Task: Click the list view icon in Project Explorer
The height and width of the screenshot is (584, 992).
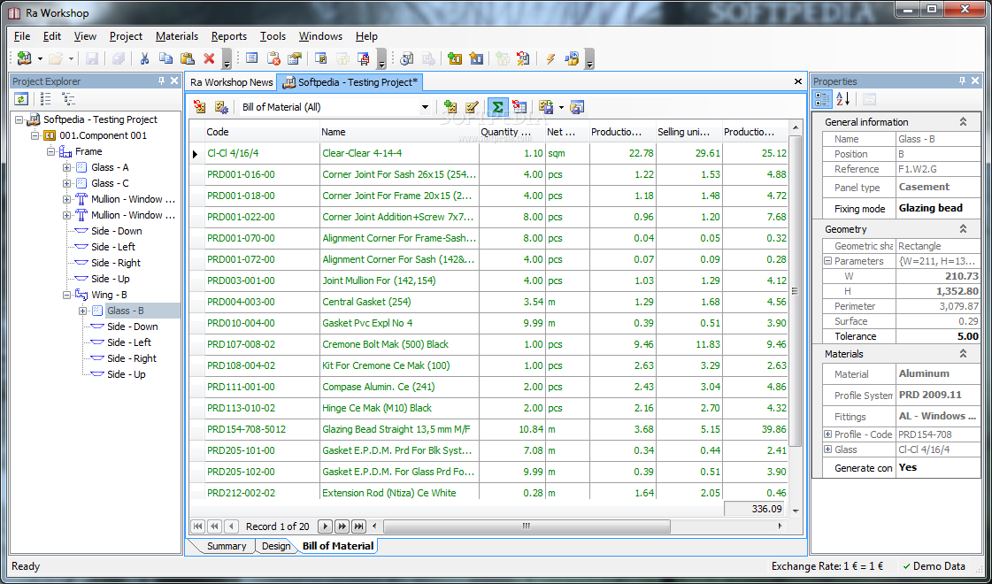Action: pyautogui.click(x=45, y=99)
